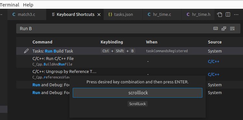Click the C/C++ source link for Ungroup by Reference
243x120 pixels.
click(x=213, y=75)
